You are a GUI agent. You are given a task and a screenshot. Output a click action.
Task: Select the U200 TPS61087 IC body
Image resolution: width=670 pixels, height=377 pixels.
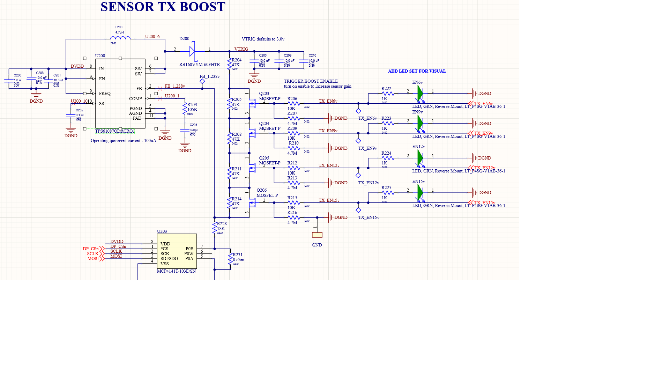(x=120, y=93)
